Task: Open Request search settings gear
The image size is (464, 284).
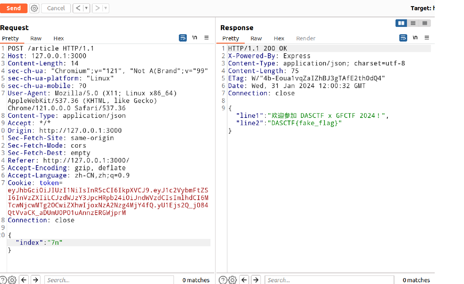Action: 12,280
